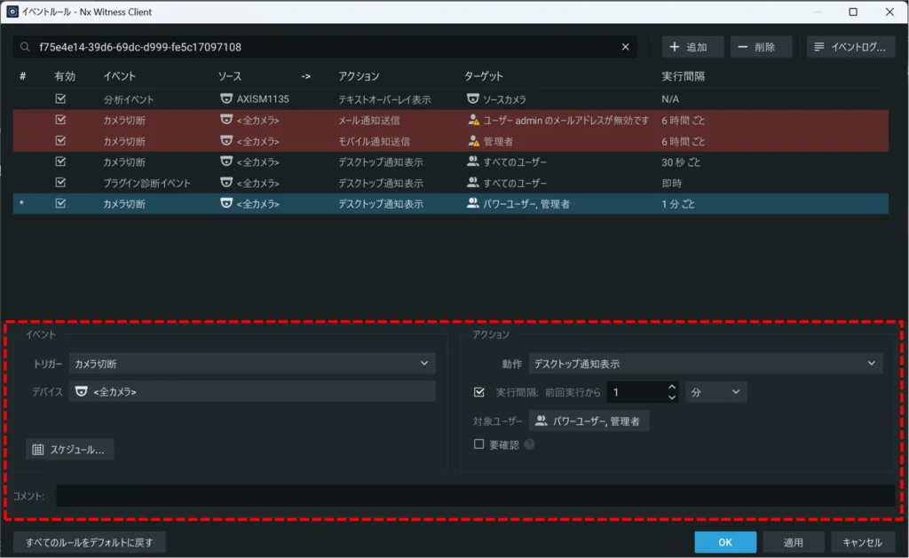Screen dimensions: 909x558
Task: Click into the コメント text field
Action: tap(475, 496)
